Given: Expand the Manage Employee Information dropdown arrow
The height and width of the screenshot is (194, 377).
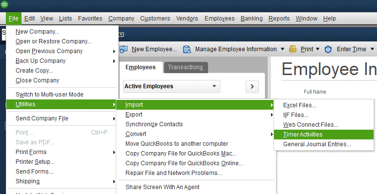Looking at the screenshot, I should coord(283,49).
